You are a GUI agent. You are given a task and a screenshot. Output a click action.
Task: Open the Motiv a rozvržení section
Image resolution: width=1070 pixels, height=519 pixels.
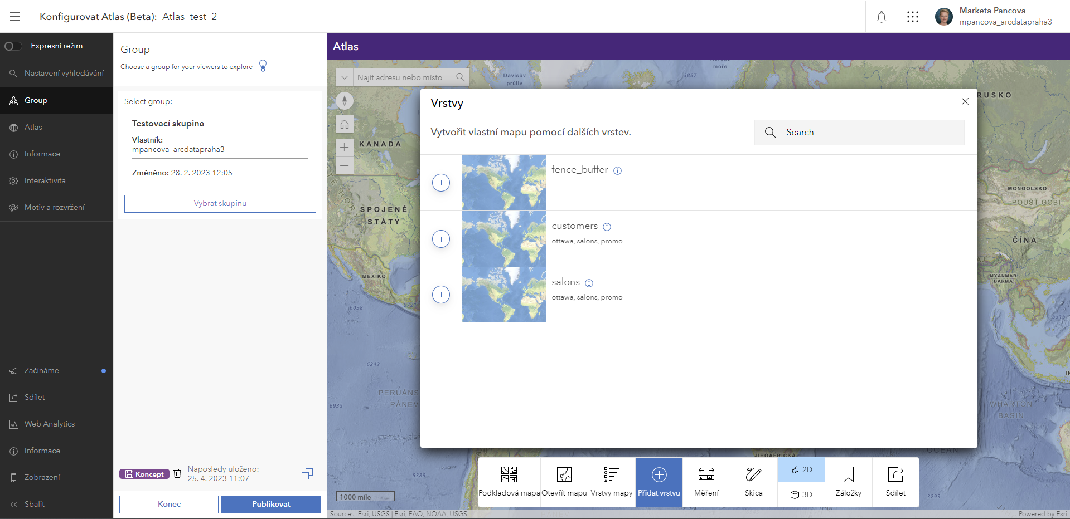54,207
